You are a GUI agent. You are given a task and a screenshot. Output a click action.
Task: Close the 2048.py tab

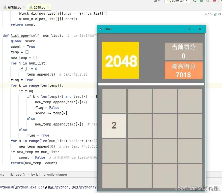click(48, 7)
